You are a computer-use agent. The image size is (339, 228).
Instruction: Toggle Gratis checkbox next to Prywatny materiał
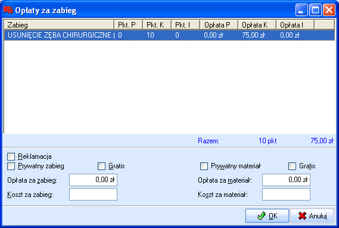[x=292, y=166]
